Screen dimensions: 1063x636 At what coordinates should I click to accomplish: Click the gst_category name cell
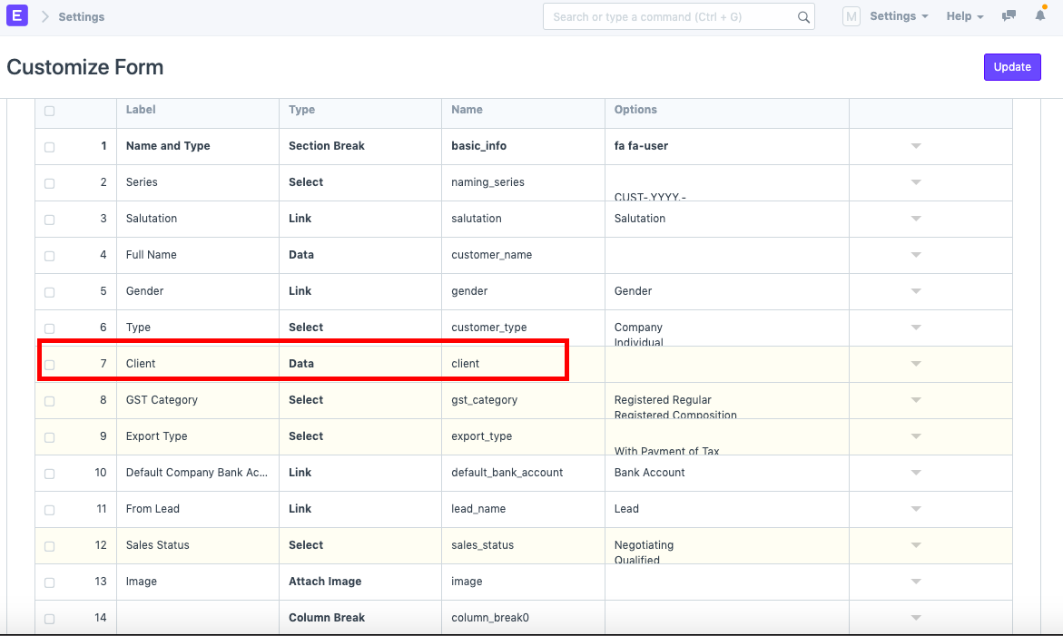click(484, 400)
